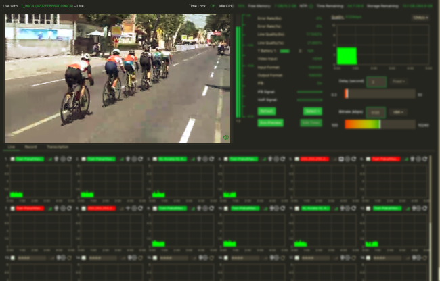Click the Quality bitrate graph
440x281 pixels.
coord(382,45)
